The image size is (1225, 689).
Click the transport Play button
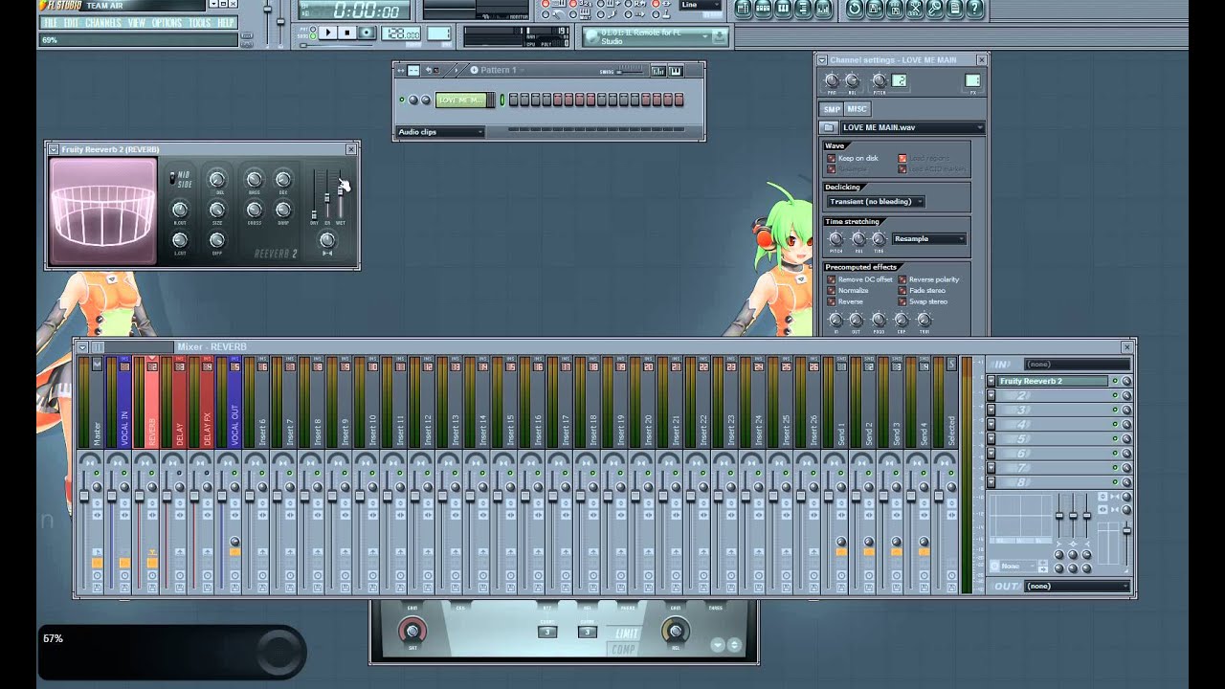pyautogui.click(x=328, y=33)
